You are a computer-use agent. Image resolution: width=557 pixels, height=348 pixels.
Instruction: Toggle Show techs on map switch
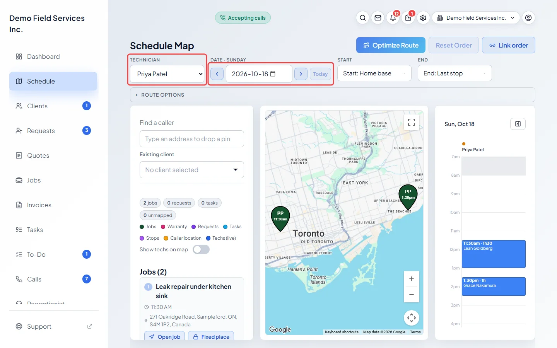click(201, 249)
